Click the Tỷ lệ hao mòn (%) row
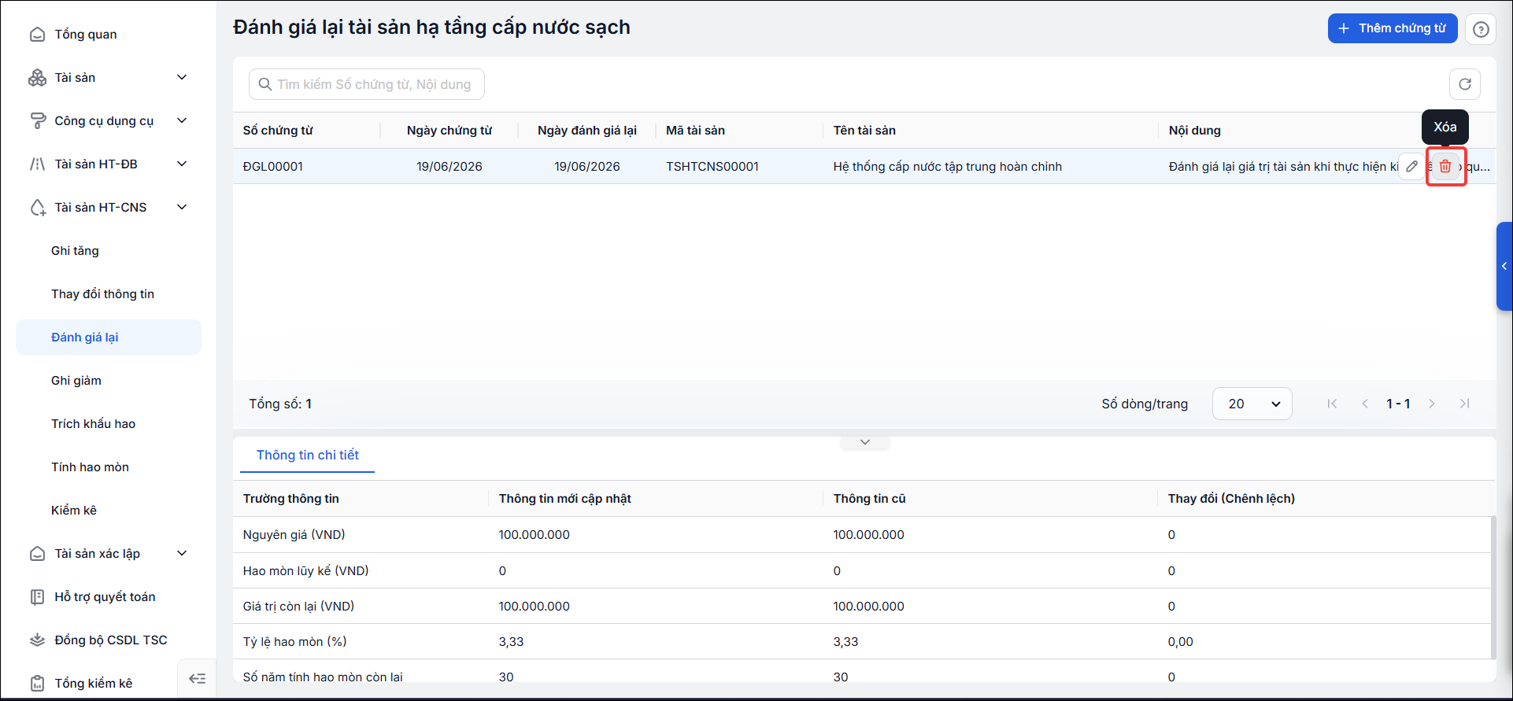The height and width of the screenshot is (701, 1513). coord(862,642)
